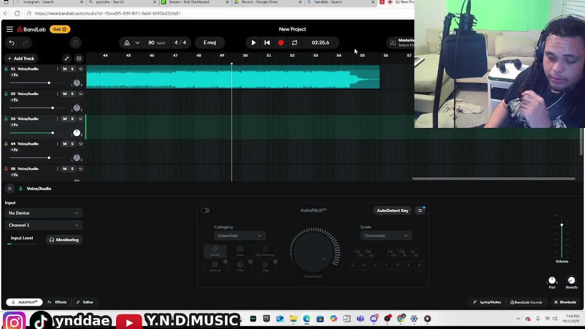Image resolution: width=585 pixels, height=329 pixels.
Task: Click the Add Track button
Action: [21, 58]
